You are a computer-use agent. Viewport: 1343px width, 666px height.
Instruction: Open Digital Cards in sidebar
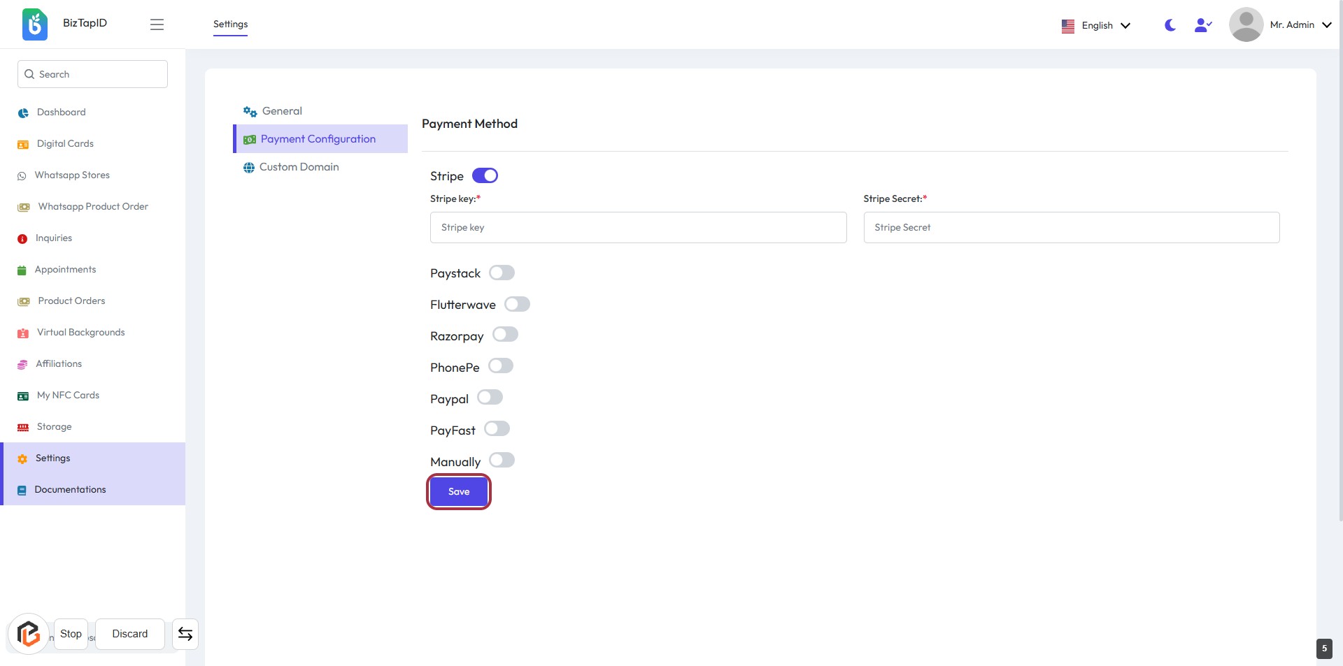point(65,144)
